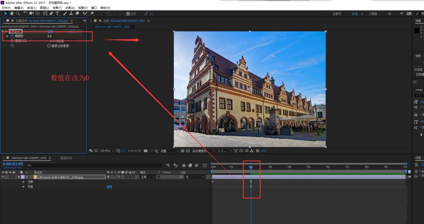Expand the blurriness property triangle
This screenshot has height=224, width=424.
click(x=7, y=36)
